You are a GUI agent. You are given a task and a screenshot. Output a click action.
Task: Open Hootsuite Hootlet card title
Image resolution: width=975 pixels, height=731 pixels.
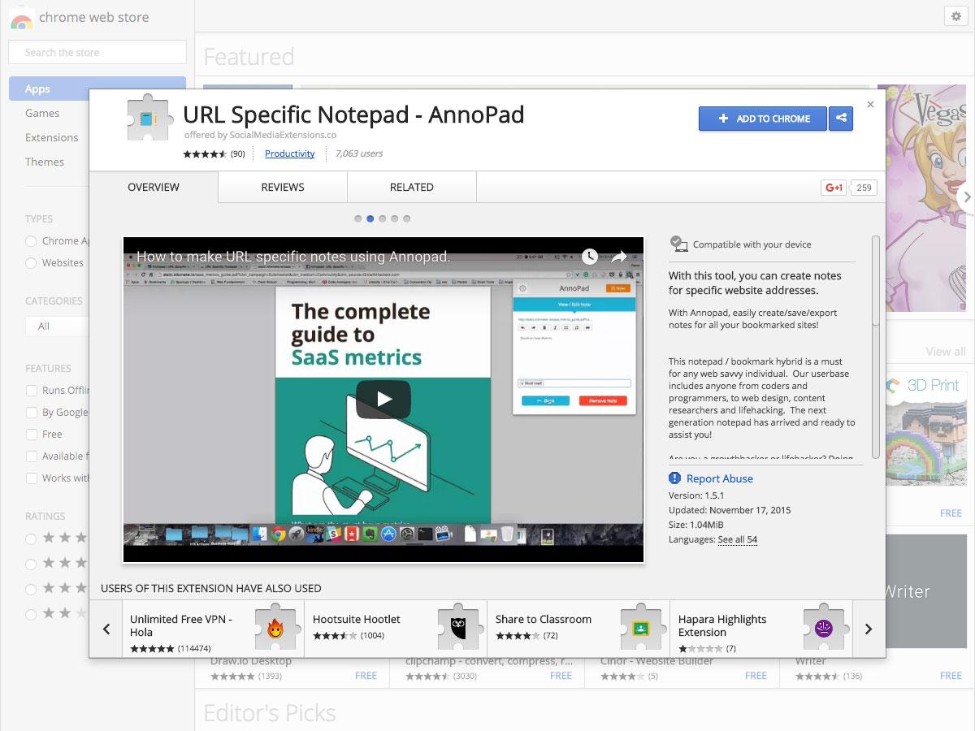[357, 619]
